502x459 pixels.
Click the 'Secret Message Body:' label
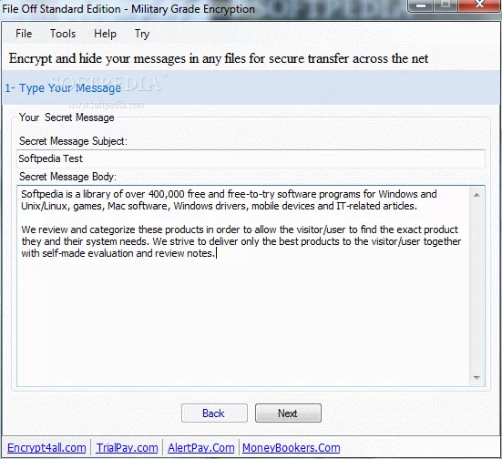67,177
